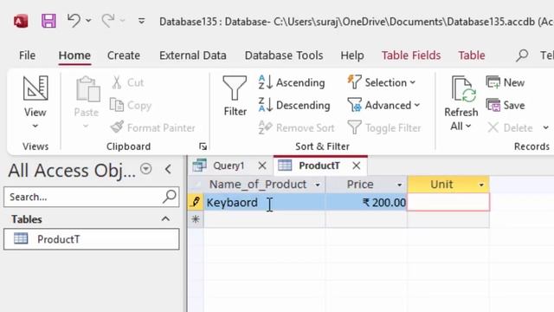Customize the Quick Access Toolbar
The image size is (554, 312).
click(x=141, y=21)
